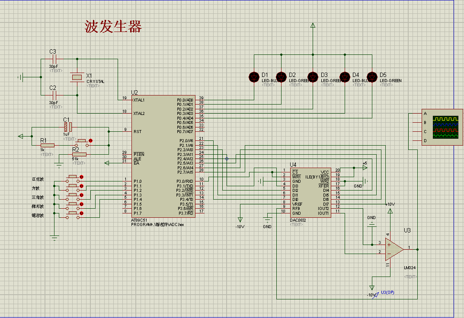Image resolution: width=464 pixels, height=318 pixels.
Task: Click the power arrow connected to EA pin
Action: click(x=107, y=163)
